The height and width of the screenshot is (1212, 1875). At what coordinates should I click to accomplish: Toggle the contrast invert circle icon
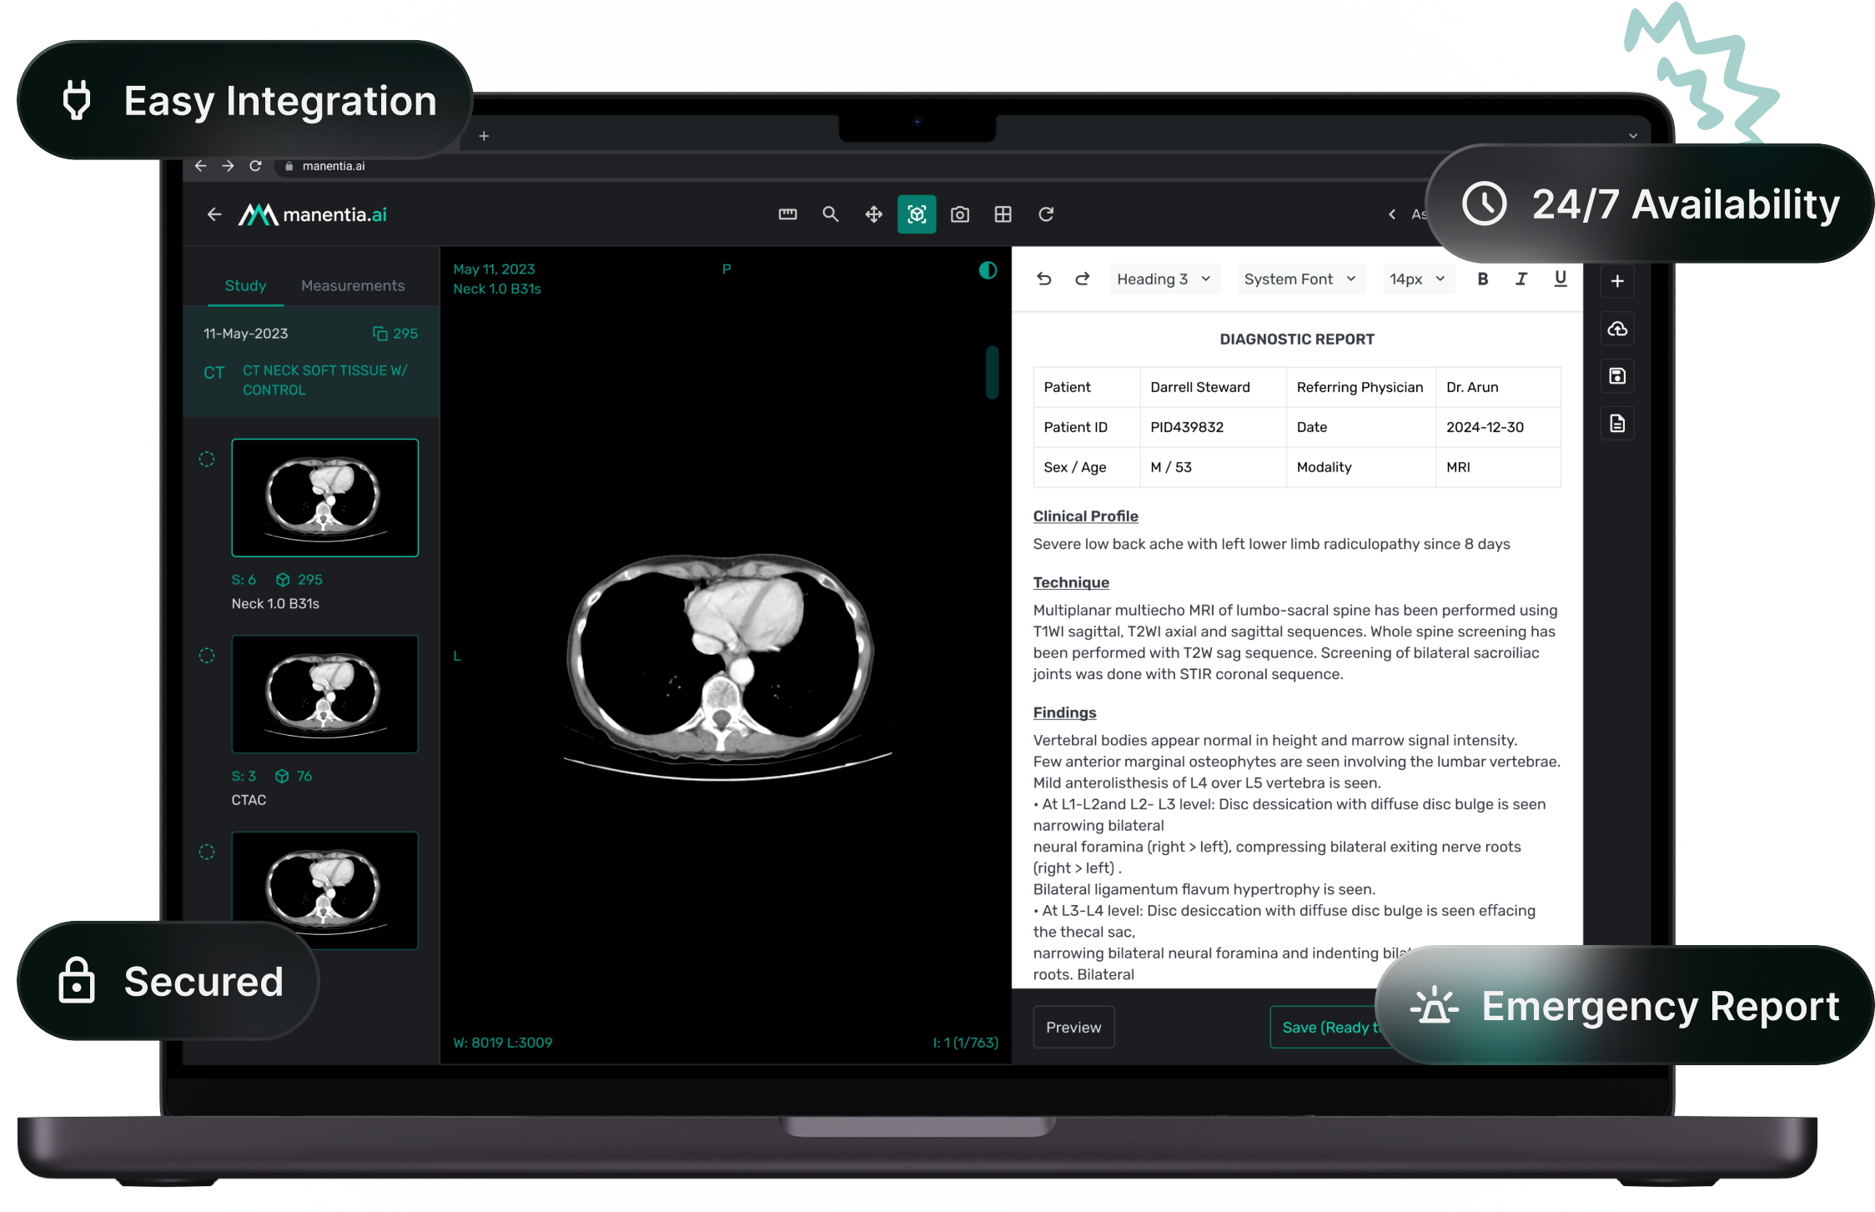pyautogui.click(x=988, y=270)
